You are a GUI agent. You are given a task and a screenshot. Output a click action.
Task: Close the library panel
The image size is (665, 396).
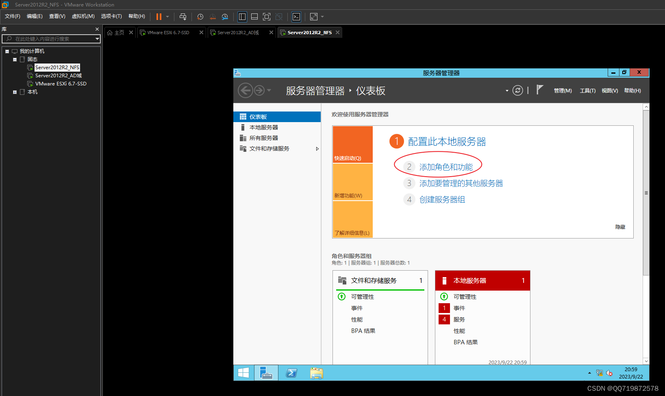pos(97,29)
